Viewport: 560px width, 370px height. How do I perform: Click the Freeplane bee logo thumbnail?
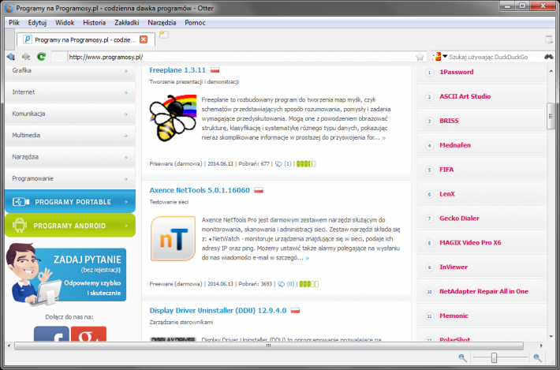[x=174, y=118]
